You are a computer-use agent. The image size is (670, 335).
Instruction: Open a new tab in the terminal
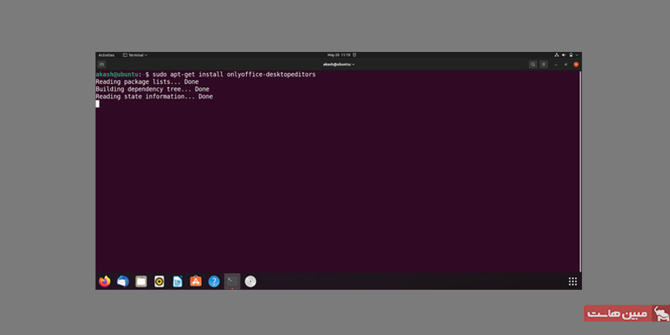[x=102, y=64]
